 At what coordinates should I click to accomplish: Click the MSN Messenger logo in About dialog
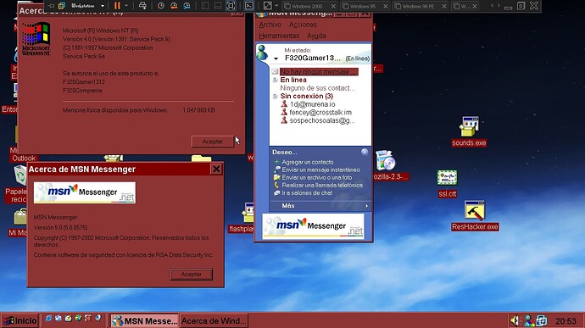85,192
